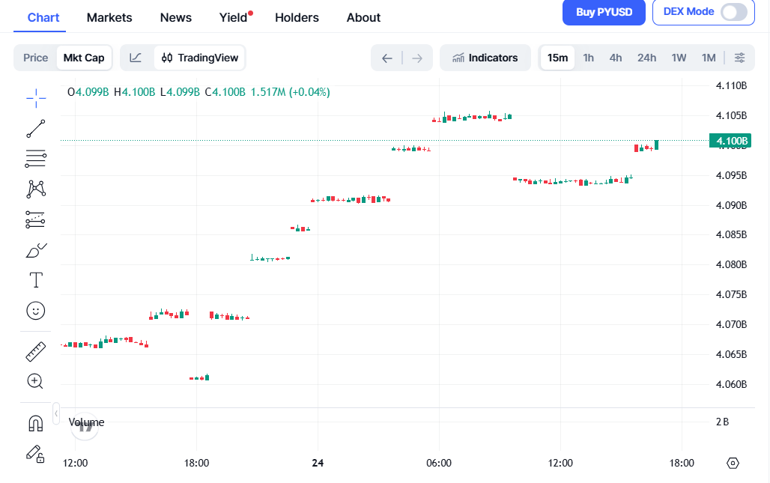Open the emoji sticker tool
Viewport: 770px width, 483px height.
click(35, 310)
